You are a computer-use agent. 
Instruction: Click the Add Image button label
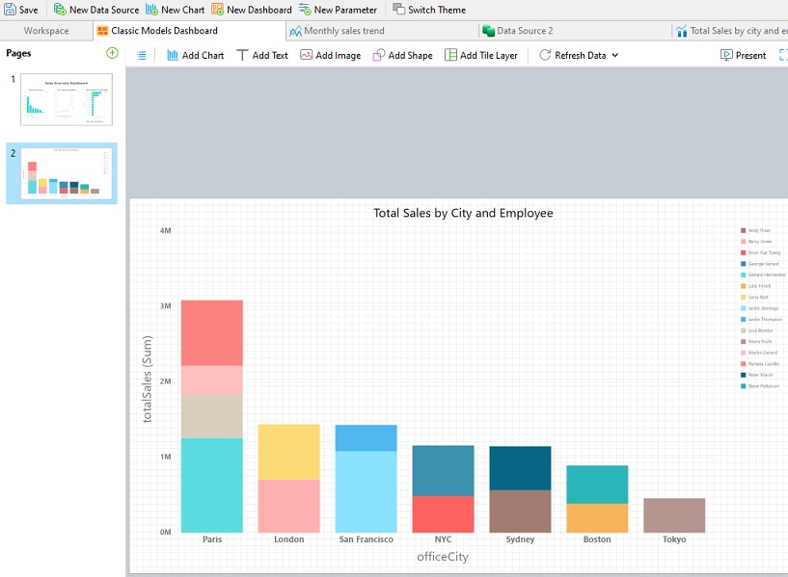click(x=339, y=55)
